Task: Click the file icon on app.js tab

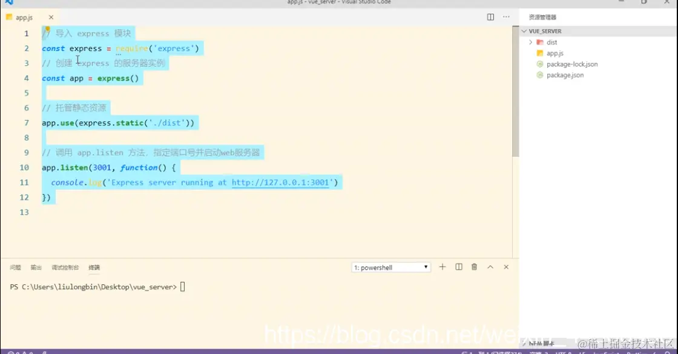Action: click(9, 18)
